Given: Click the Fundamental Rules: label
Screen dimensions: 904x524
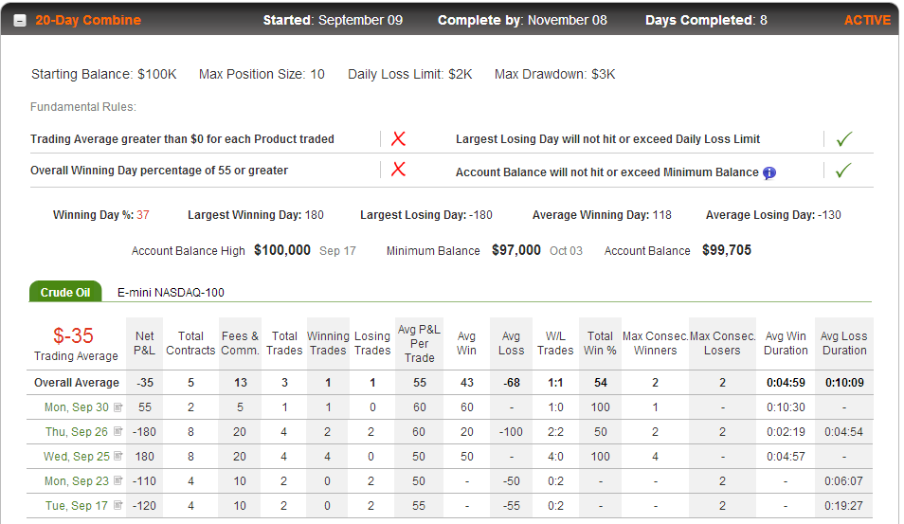Looking at the screenshot, I should point(83,107).
